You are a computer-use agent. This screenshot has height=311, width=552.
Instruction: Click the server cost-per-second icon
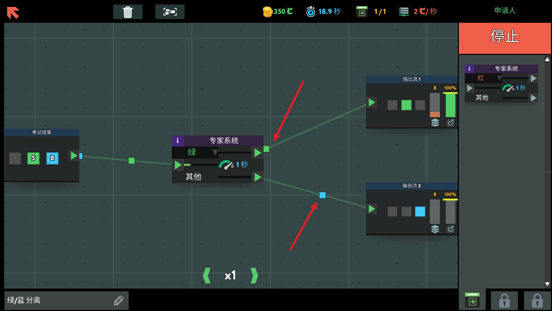tap(404, 12)
